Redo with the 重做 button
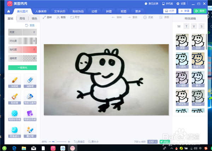Image resolution: width=212 pixels, height=151 pixels. click(x=132, y=17)
